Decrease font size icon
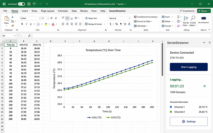Image resolution: width=213 pixels, height=133 pixels. pos(56,18)
